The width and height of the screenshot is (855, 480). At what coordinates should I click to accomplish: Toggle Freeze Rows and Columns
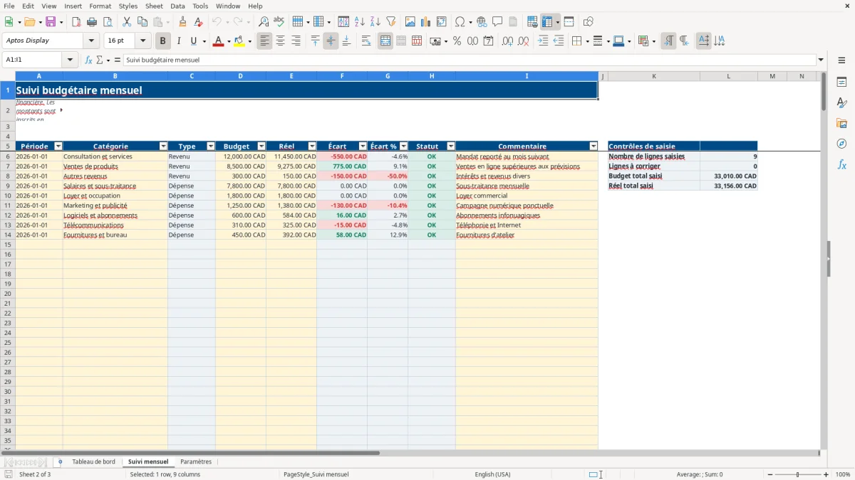(x=547, y=22)
